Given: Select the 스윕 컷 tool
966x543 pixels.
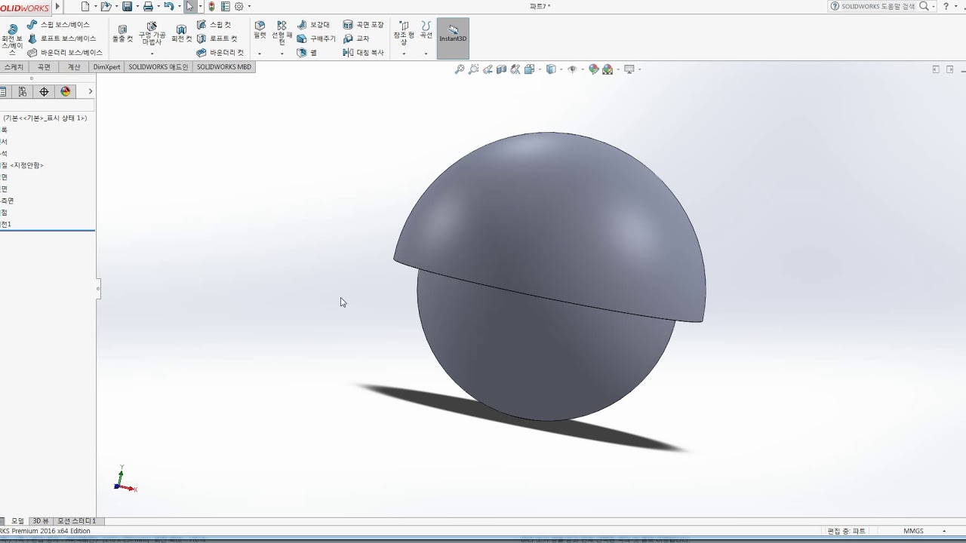Looking at the screenshot, I should [x=214, y=25].
